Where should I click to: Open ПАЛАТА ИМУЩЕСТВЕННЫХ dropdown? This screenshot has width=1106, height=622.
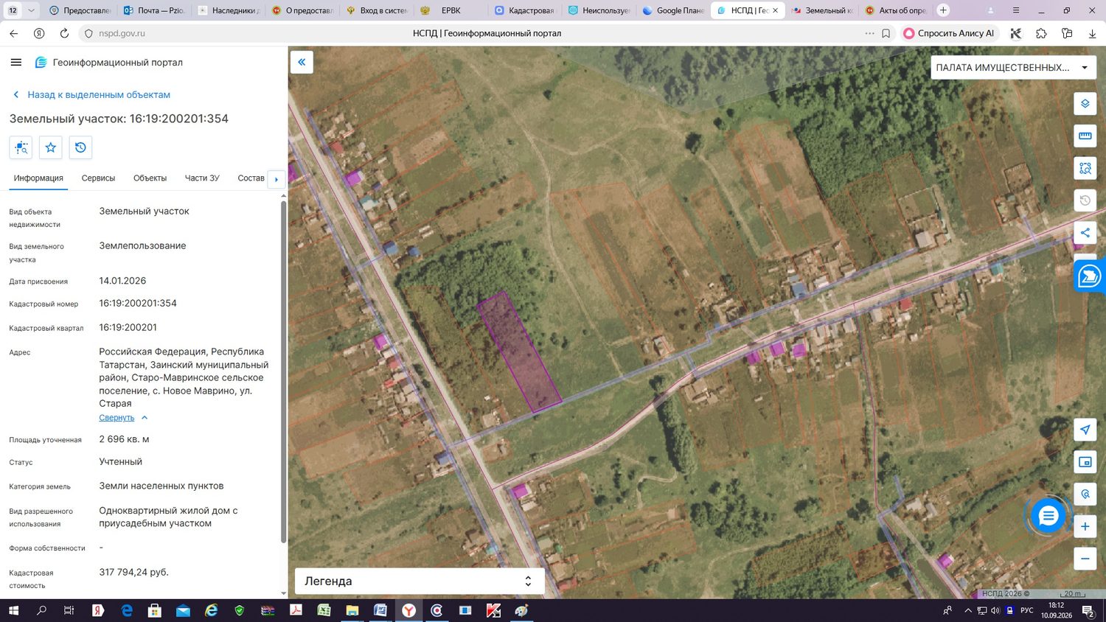tap(1013, 67)
